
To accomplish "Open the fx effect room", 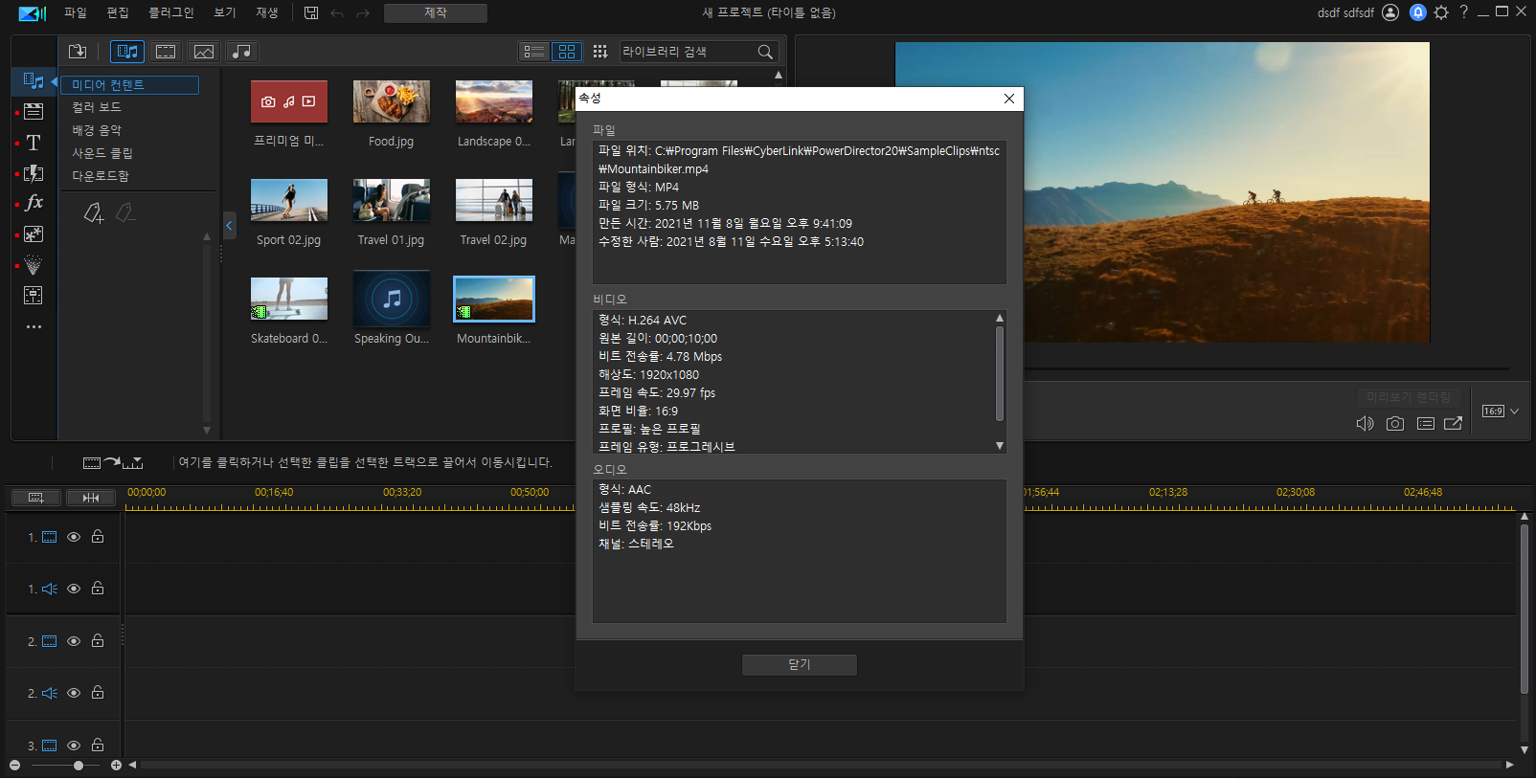I will click(34, 203).
